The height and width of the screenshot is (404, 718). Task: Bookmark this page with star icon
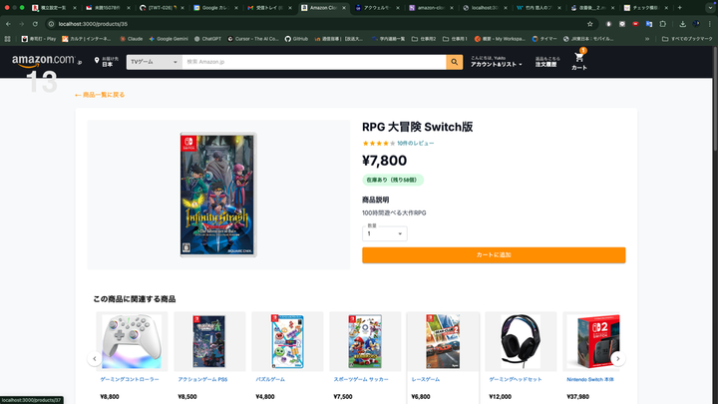click(589, 24)
